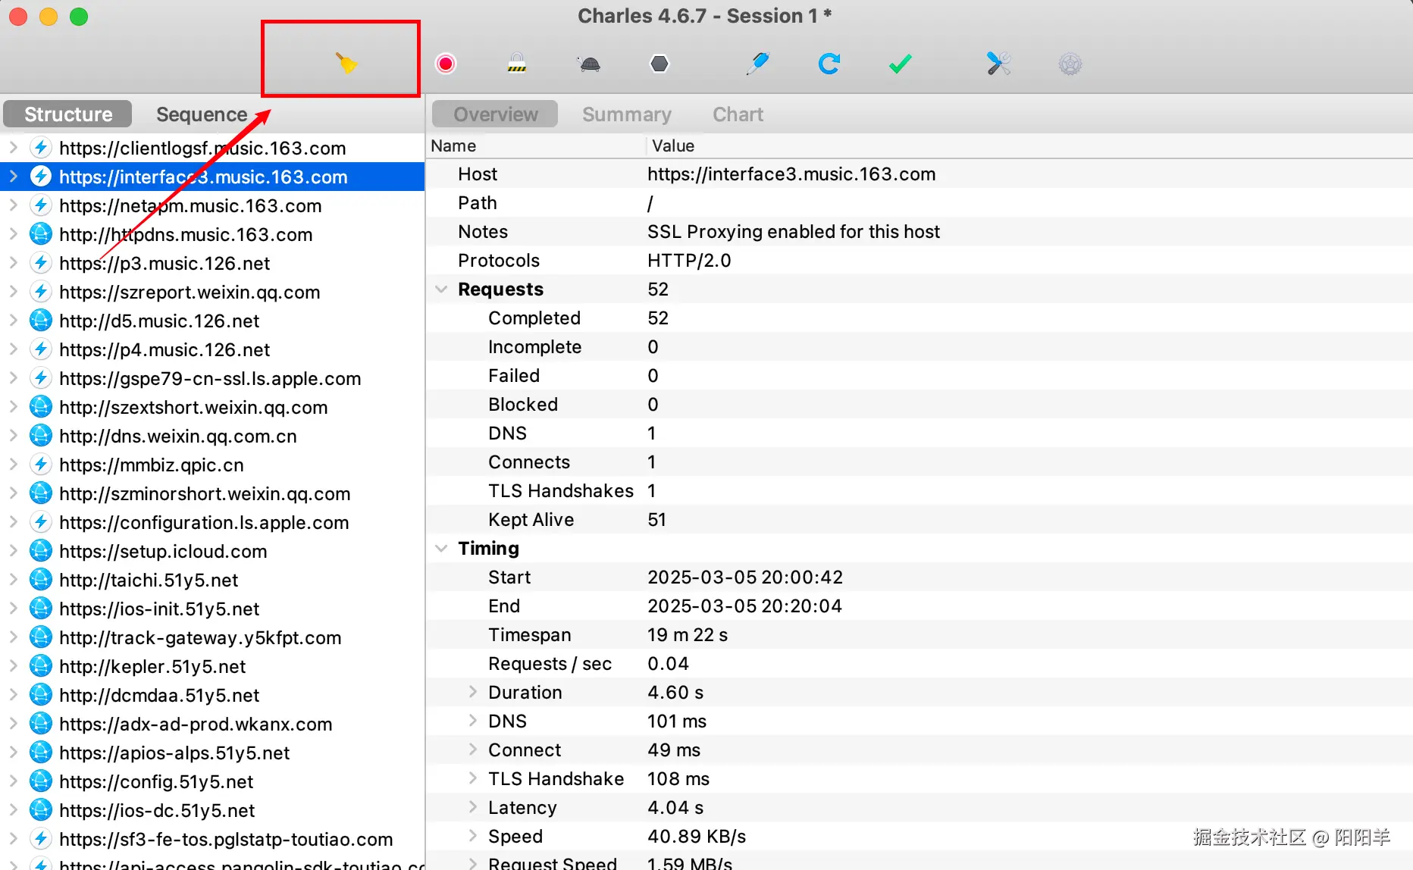Expand the Latency row
Viewport: 1413px width, 870px height.
[472, 807]
